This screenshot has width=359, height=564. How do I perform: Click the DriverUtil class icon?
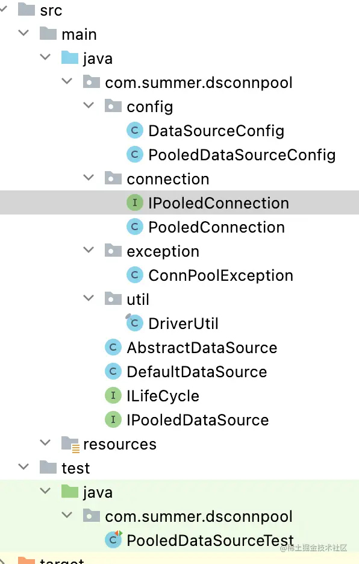(x=134, y=323)
